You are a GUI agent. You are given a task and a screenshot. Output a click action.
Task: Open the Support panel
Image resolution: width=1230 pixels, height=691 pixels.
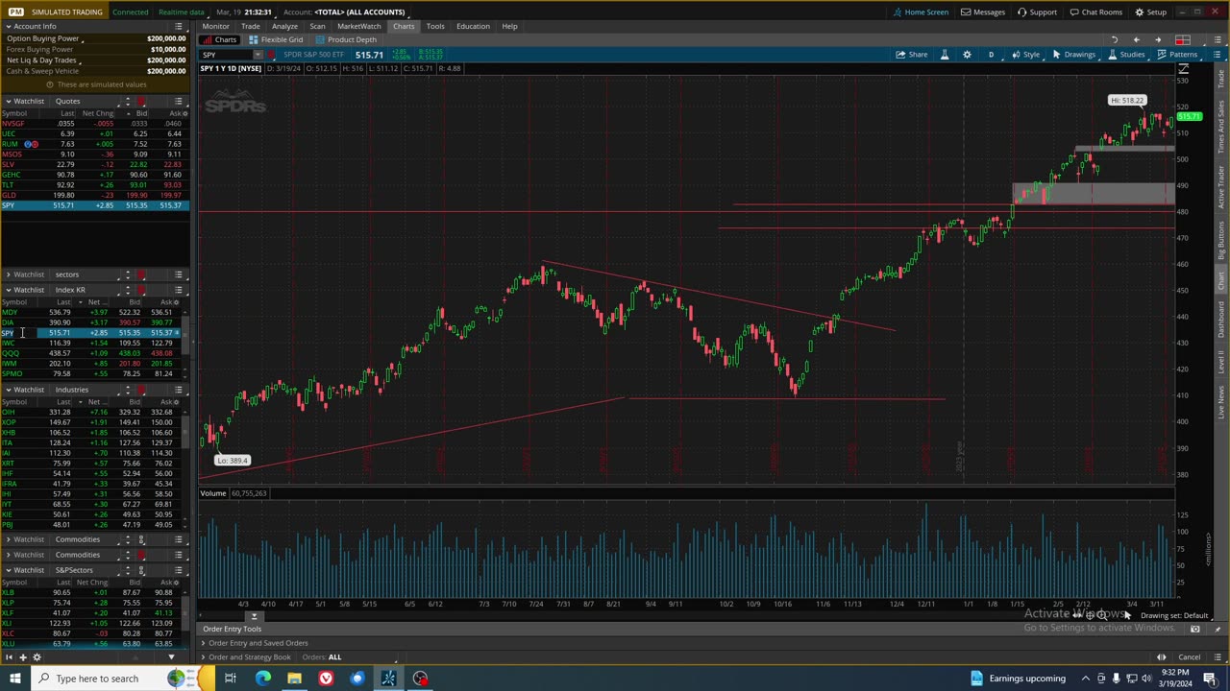coord(1037,12)
